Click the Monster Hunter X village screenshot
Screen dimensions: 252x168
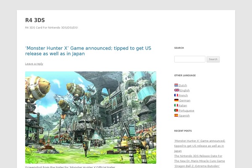[x=91, y=118]
